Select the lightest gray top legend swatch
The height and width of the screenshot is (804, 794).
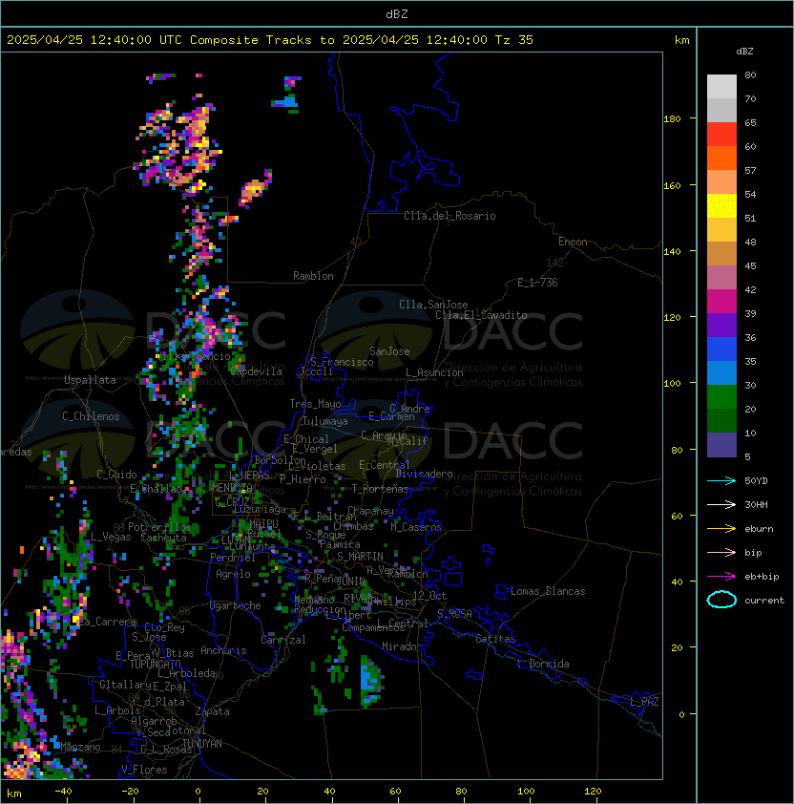pyautogui.click(x=721, y=87)
